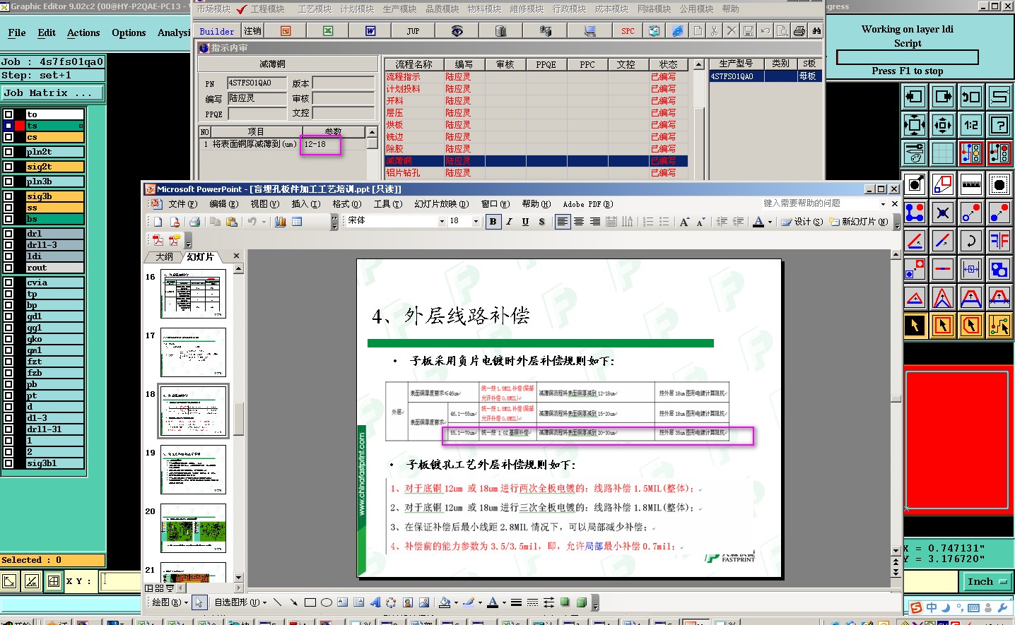Expand the 绘图 draw menu dropdown
Screen dimensions: 1015x625
[x=170, y=602]
